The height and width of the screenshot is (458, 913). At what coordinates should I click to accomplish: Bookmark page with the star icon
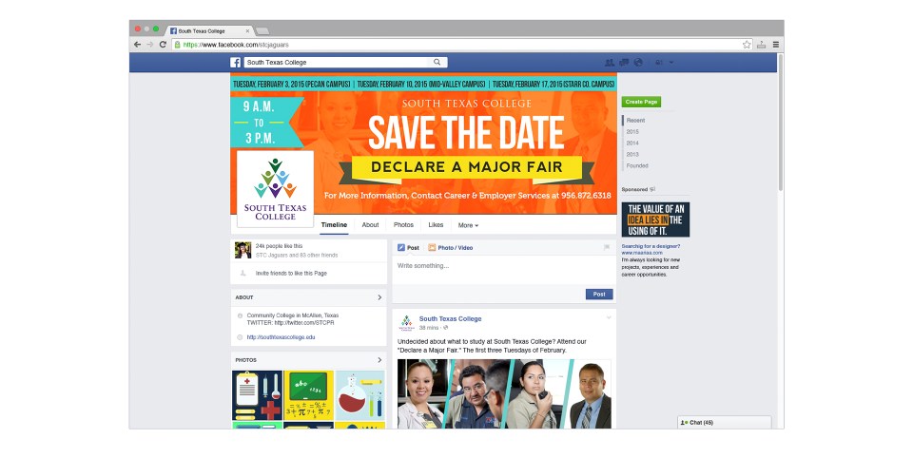point(747,45)
